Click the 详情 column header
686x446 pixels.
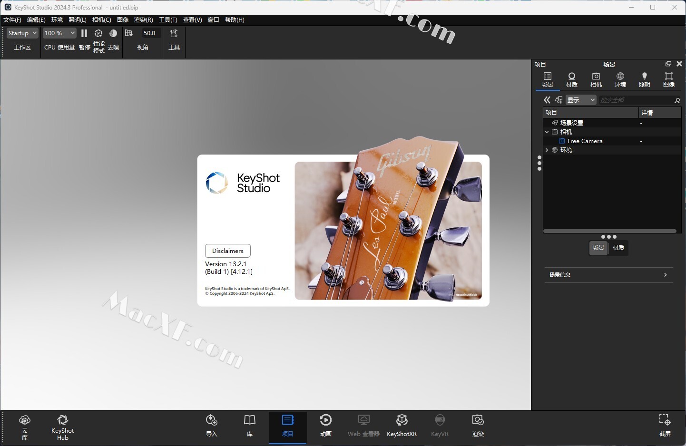tap(660, 112)
